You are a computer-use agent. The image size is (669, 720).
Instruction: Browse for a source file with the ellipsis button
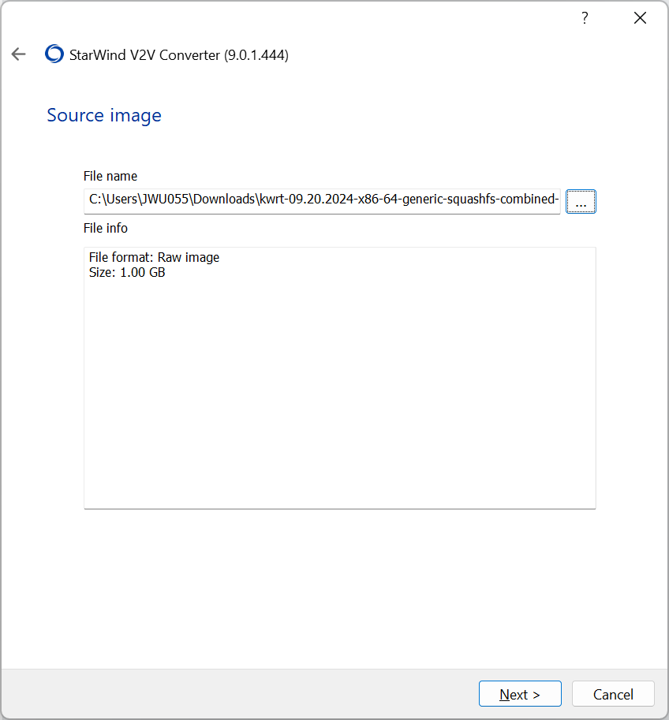(x=581, y=201)
